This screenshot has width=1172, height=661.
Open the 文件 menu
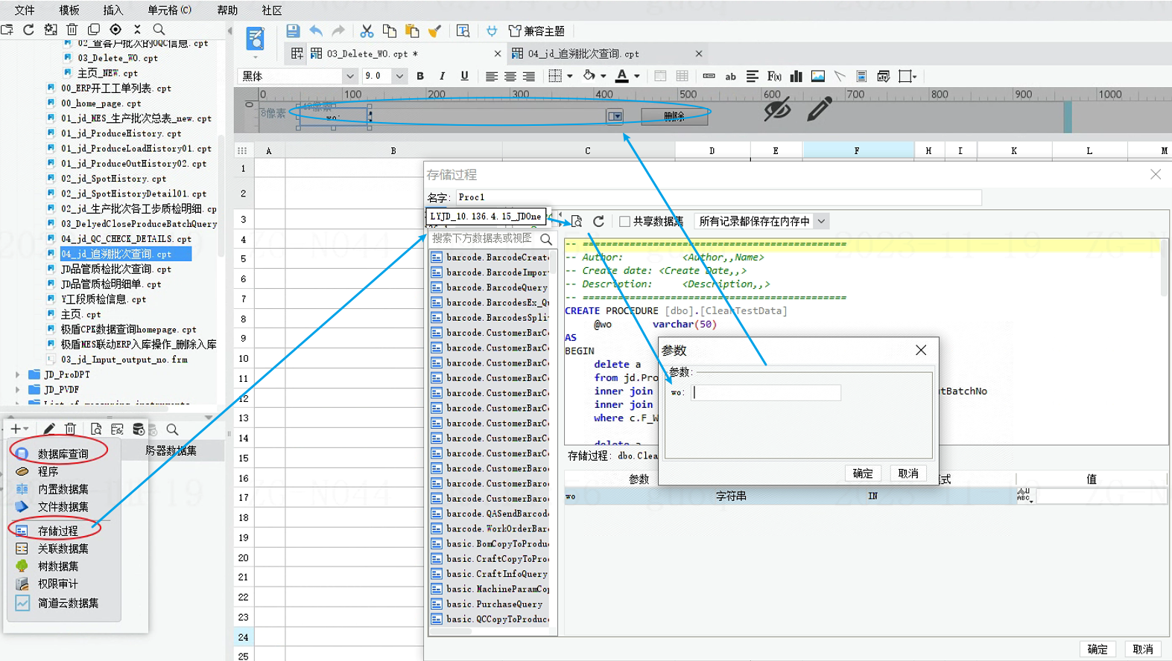25,10
